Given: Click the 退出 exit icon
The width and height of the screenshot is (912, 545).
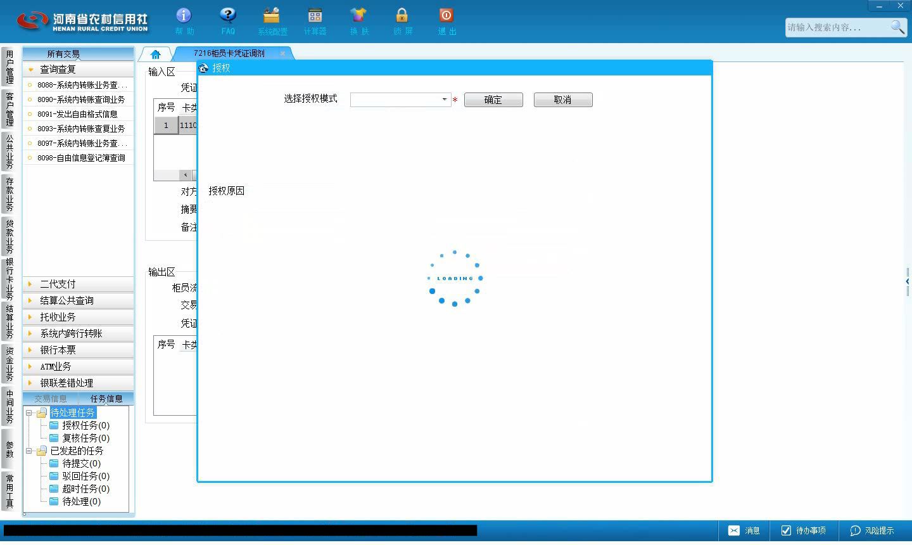Looking at the screenshot, I should [x=446, y=21].
